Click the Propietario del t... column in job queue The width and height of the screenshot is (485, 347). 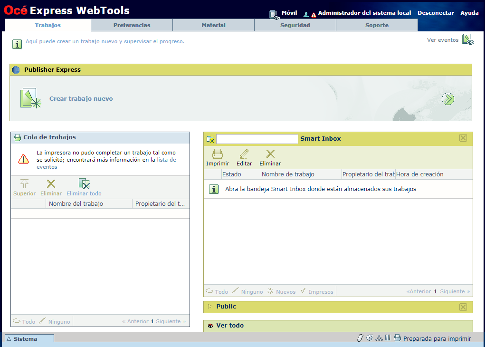[x=161, y=203]
